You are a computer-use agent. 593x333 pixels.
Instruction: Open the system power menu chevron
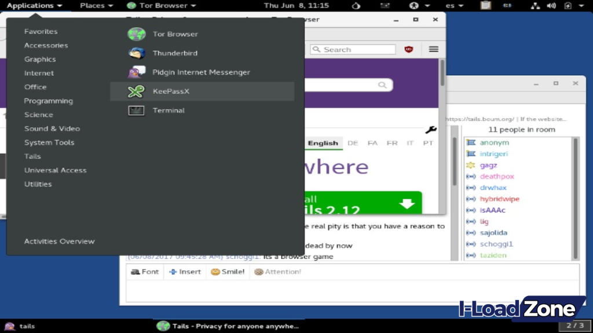[x=582, y=5]
